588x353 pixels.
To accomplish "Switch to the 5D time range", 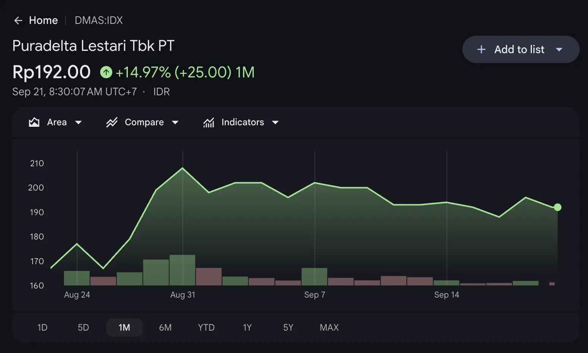I will pos(83,328).
